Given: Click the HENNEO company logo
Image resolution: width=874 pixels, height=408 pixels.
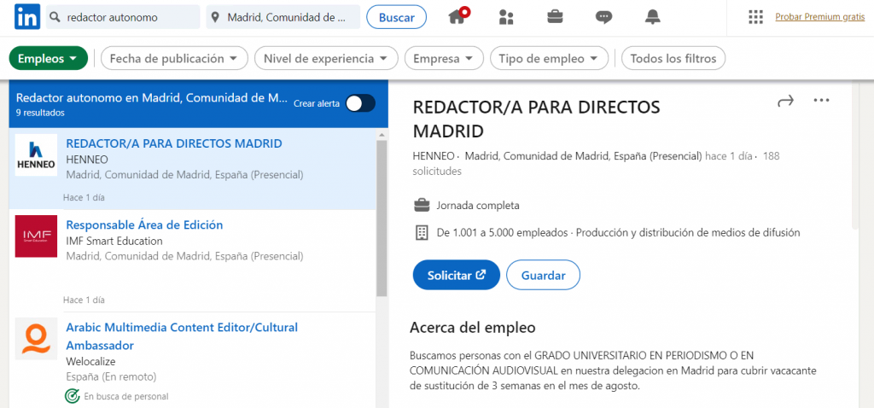Looking at the screenshot, I should pos(36,155).
